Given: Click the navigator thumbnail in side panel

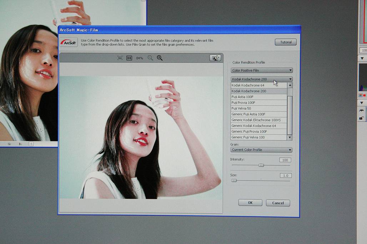Looking at the screenshot, I should (x=363, y=22).
